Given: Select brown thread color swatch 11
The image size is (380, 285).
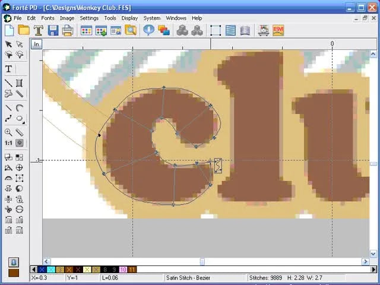Looking at the screenshot, I should (x=132, y=270).
